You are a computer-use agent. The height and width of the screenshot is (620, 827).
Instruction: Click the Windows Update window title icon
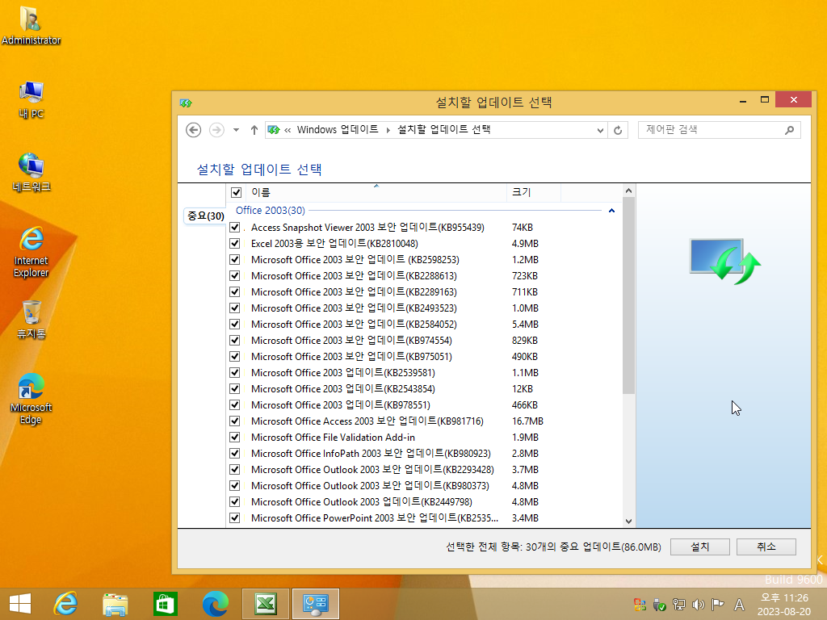point(186,103)
